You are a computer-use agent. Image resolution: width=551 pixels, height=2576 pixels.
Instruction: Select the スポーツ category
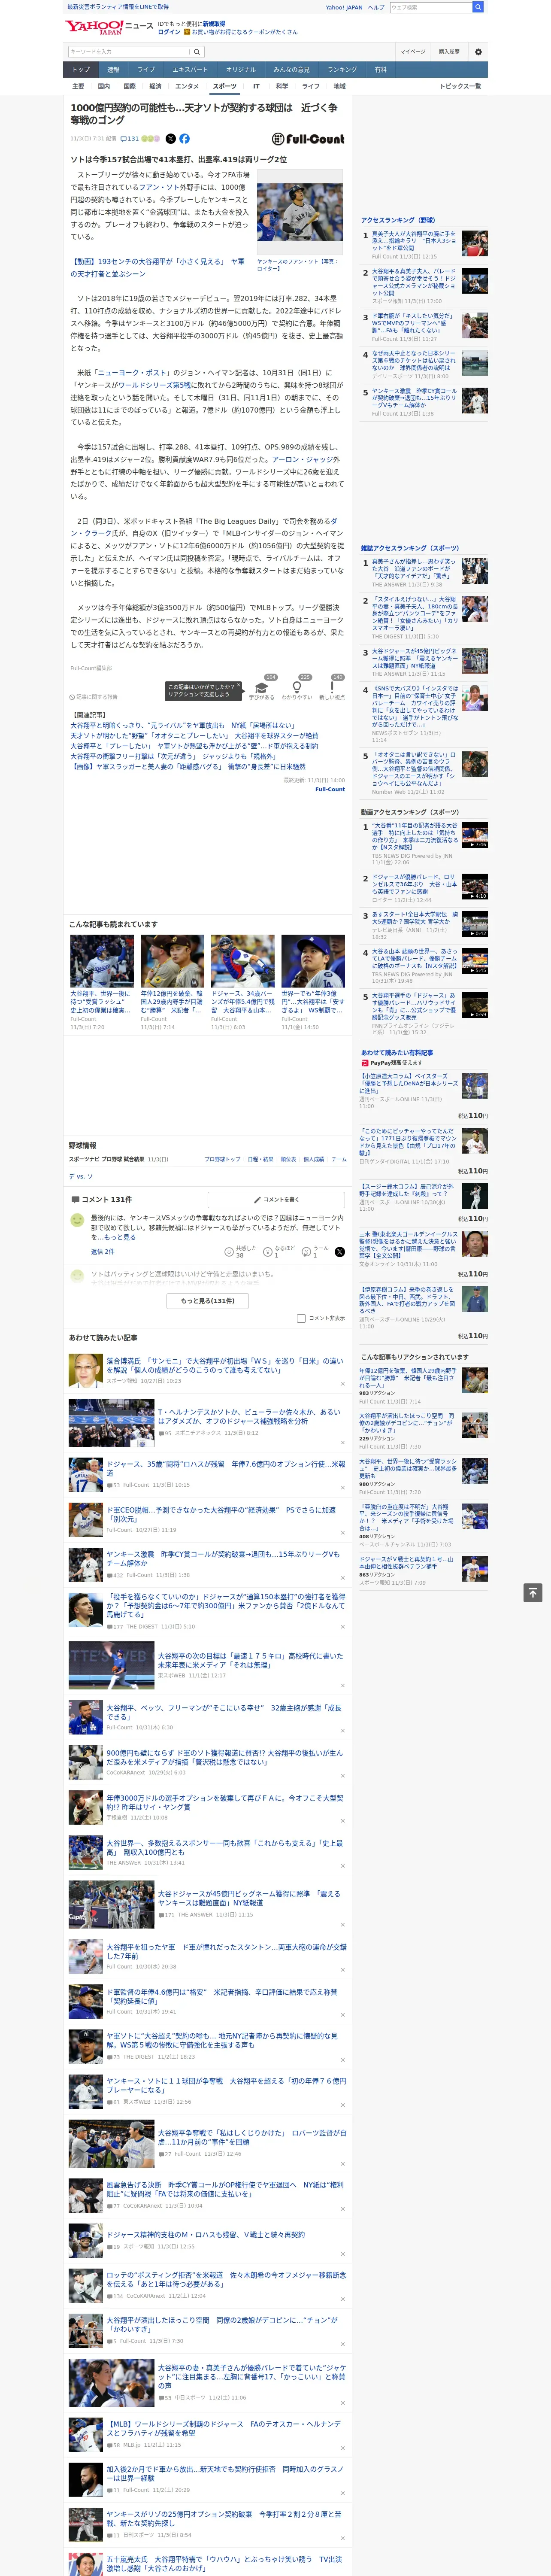point(225,86)
